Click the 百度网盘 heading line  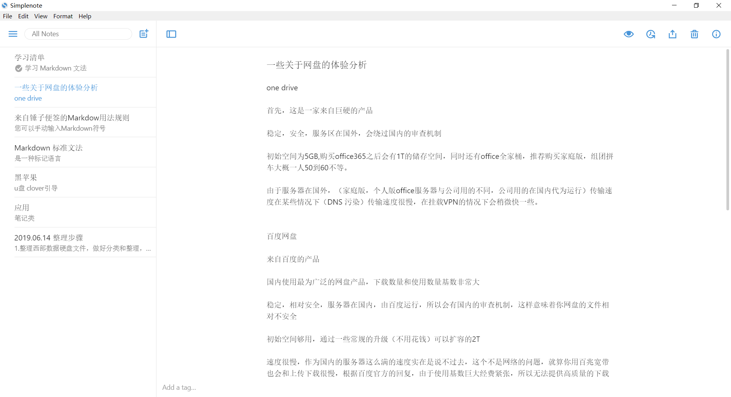coord(282,236)
